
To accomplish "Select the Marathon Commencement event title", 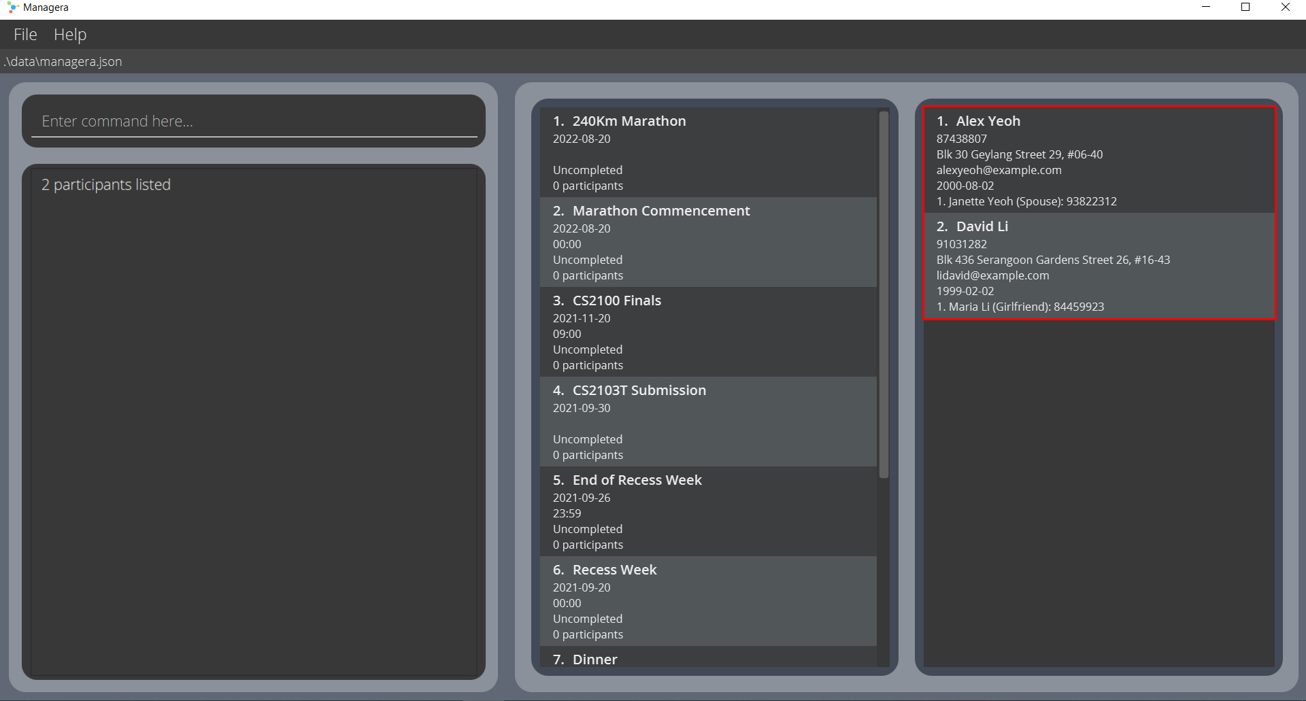I will pos(661,211).
